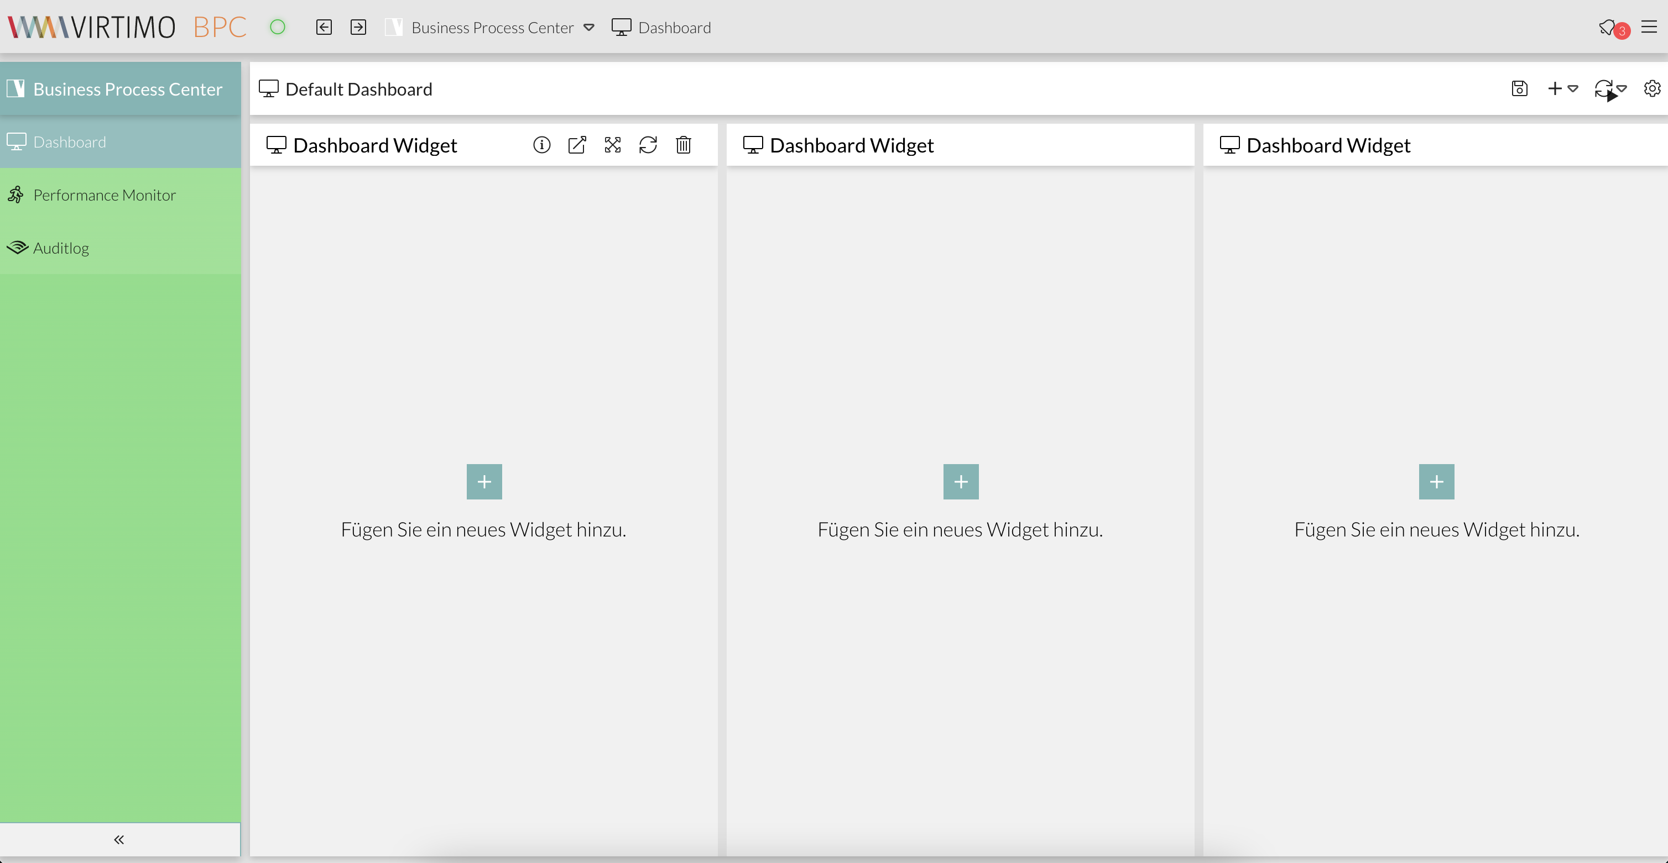This screenshot has width=1668, height=863.
Task: Activate the move widget icon
Action: 613,145
